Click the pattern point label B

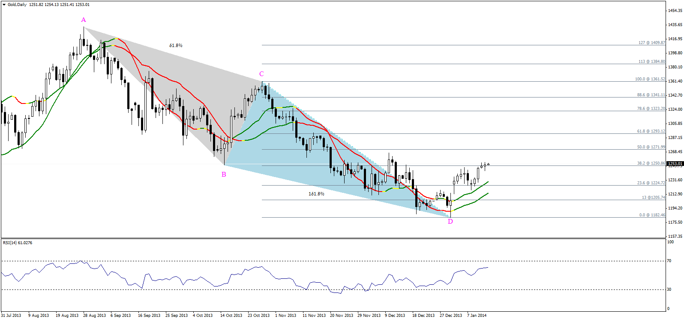[224, 174]
